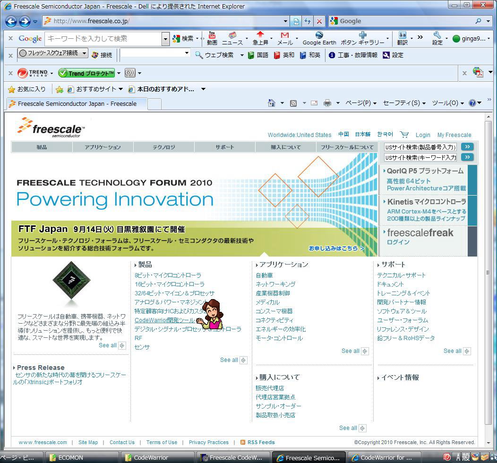Click the Print icon in command bar

click(x=327, y=103)
